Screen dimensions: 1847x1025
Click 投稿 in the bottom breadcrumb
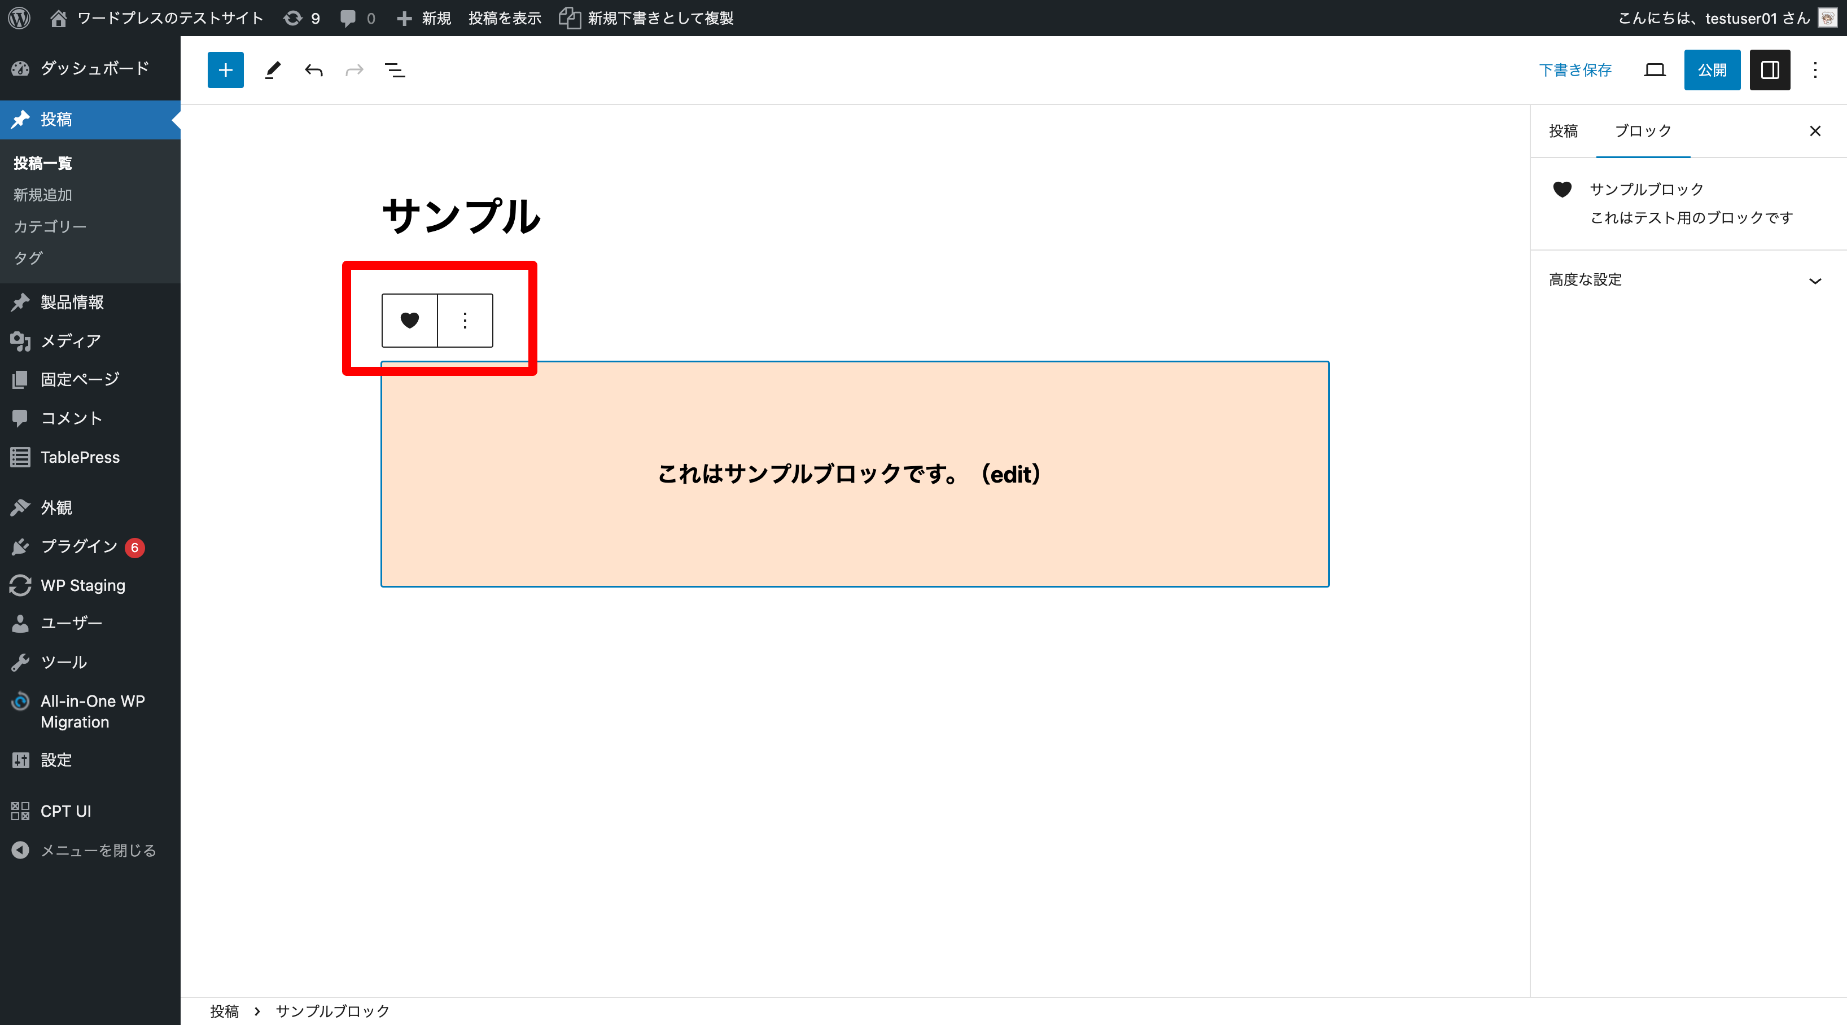point(225,1011)
